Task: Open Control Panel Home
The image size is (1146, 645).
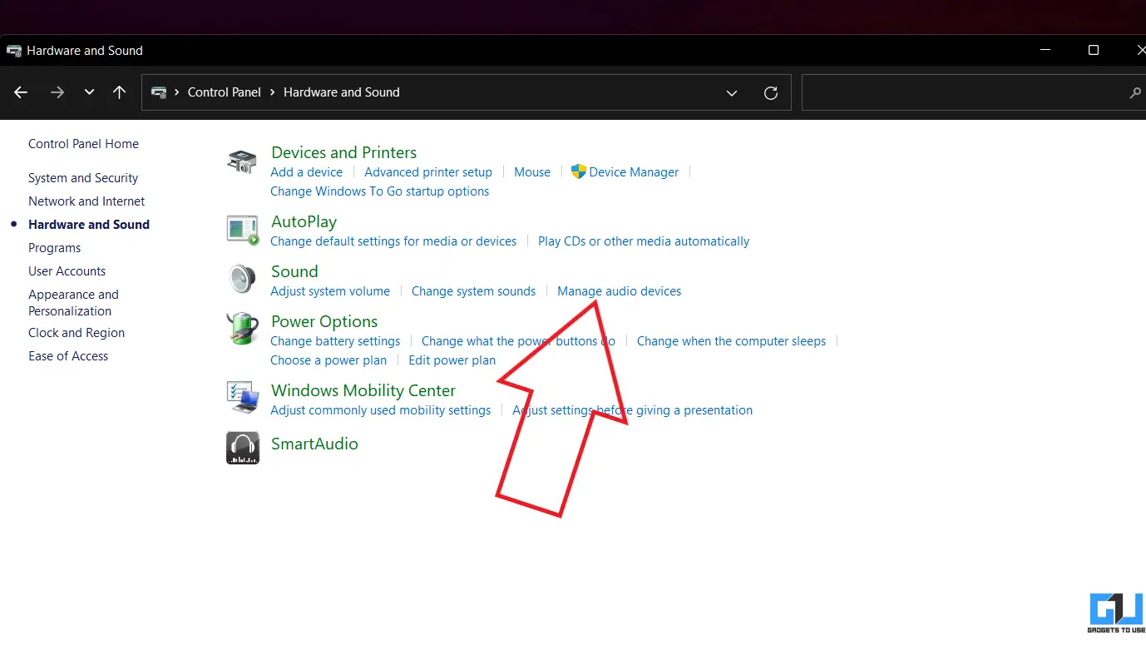Action: [x=83, y=144]
